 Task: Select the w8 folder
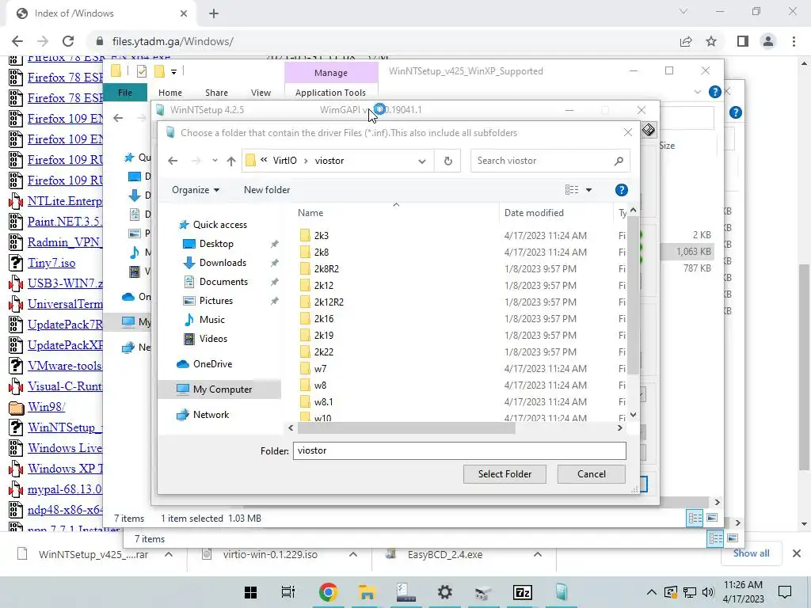(x=320, y=386)
